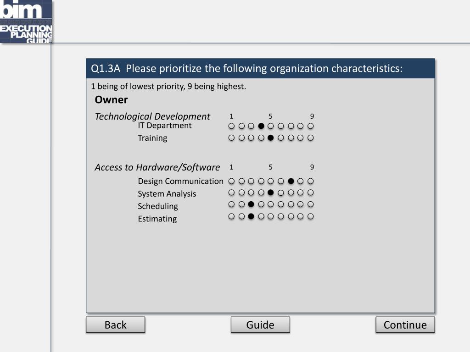Select Estimating's filled radio at 3
The width and height of the screenshot is (470, 352).
(251, 216)
